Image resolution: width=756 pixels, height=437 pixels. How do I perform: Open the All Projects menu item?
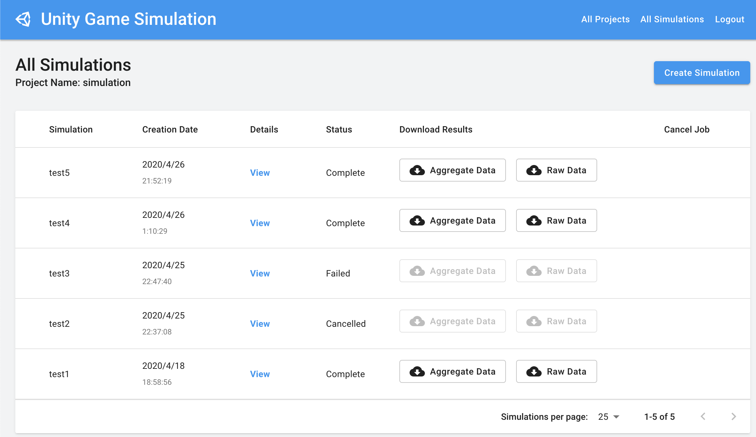pyautogui.click(x=605, y=19)
